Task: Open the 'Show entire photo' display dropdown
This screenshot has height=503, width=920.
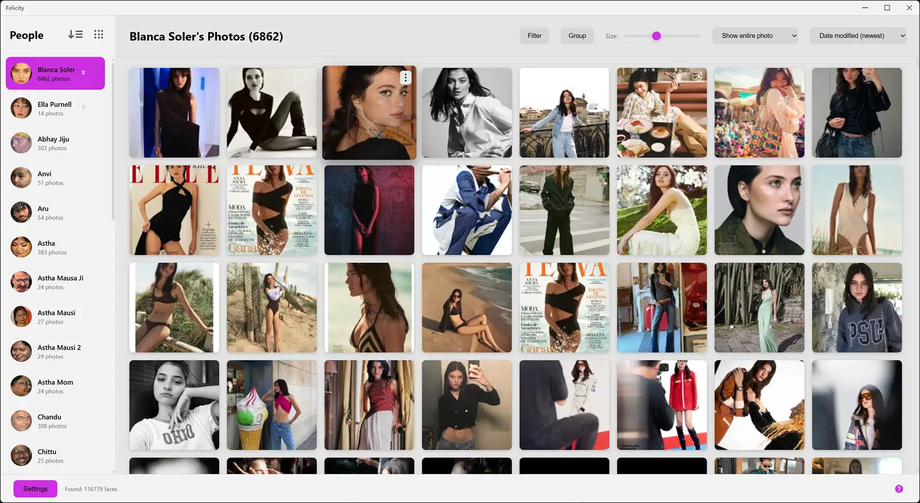Action: 756,36
